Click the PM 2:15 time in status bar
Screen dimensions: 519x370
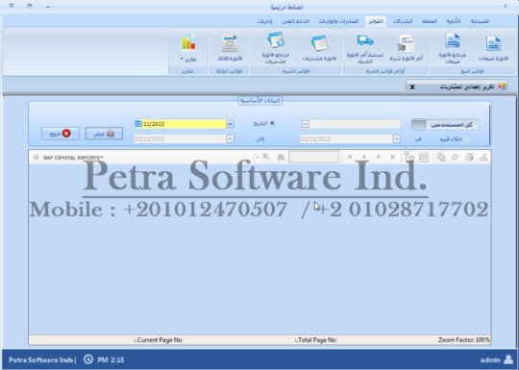pyautogui.click(x=111, y=359)
